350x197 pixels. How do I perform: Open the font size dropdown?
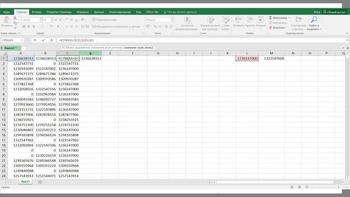[52, 20]
